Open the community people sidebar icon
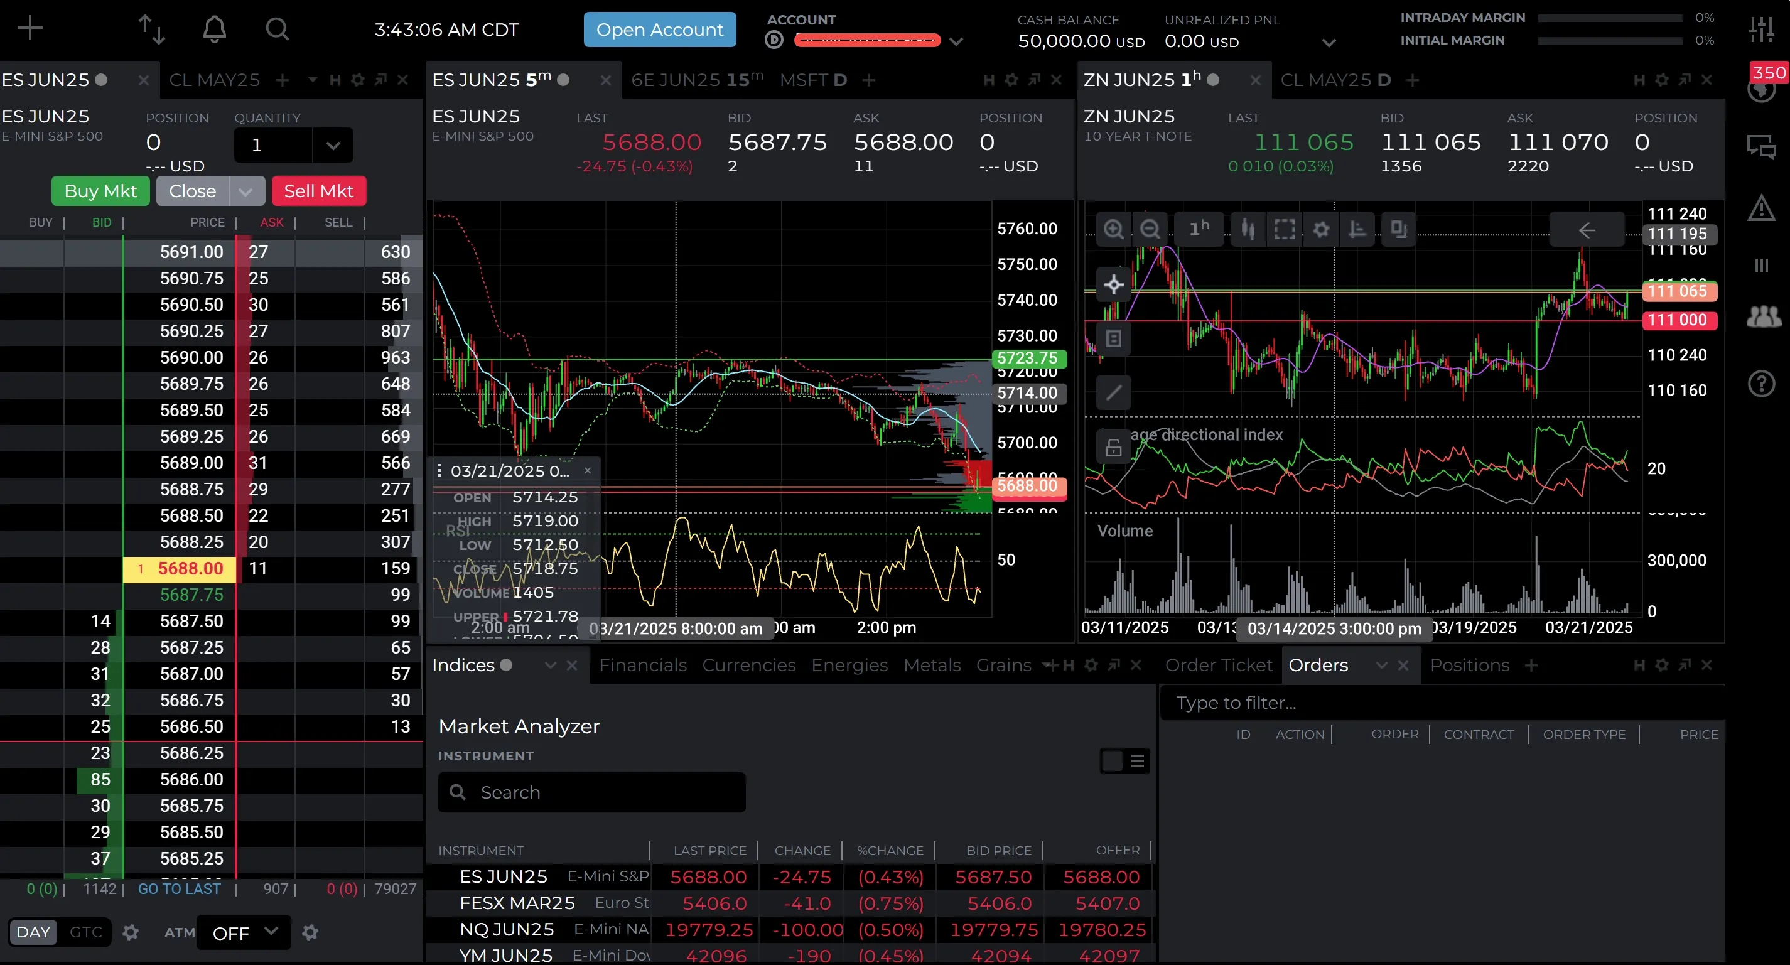The height and width of the screenshot is (965, 1790). tap(1764, 317)
